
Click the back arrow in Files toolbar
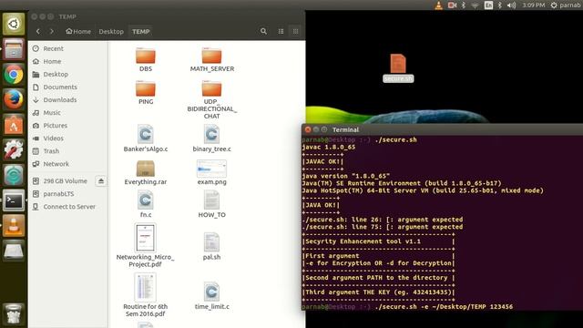click(x=38, y=32)
